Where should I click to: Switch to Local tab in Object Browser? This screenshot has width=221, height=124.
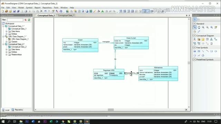coord(6,110)
